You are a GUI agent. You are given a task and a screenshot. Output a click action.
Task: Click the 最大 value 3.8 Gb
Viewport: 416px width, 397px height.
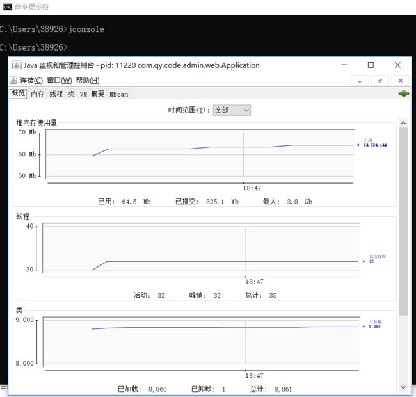(x=300, y=202)
